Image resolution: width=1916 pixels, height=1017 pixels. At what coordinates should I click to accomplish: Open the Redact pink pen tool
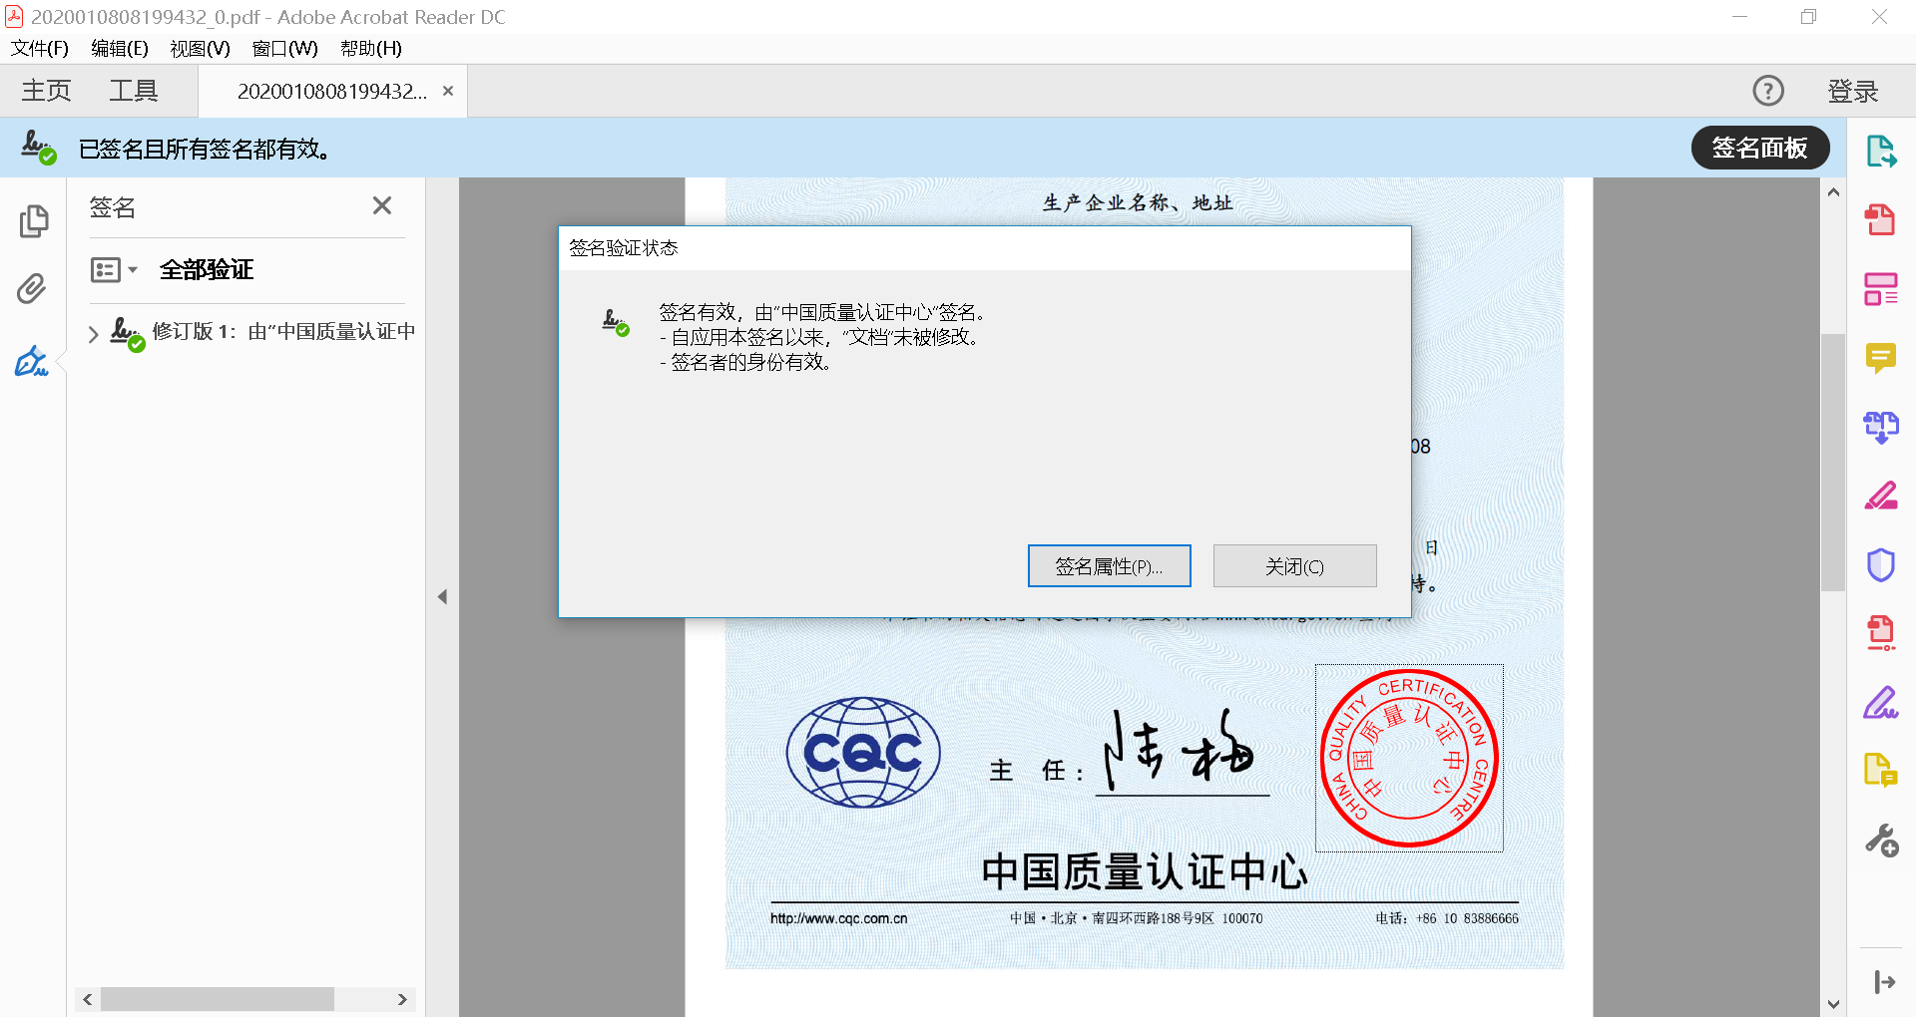pos(1881,496)
